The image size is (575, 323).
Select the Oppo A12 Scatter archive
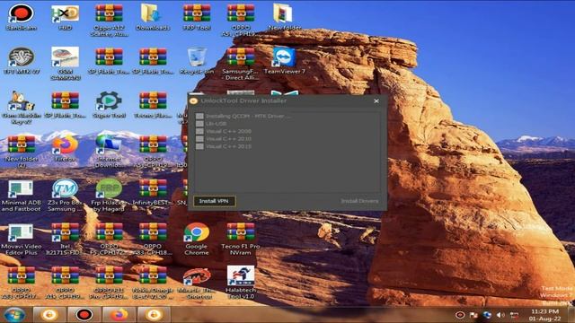coord(109,20)
